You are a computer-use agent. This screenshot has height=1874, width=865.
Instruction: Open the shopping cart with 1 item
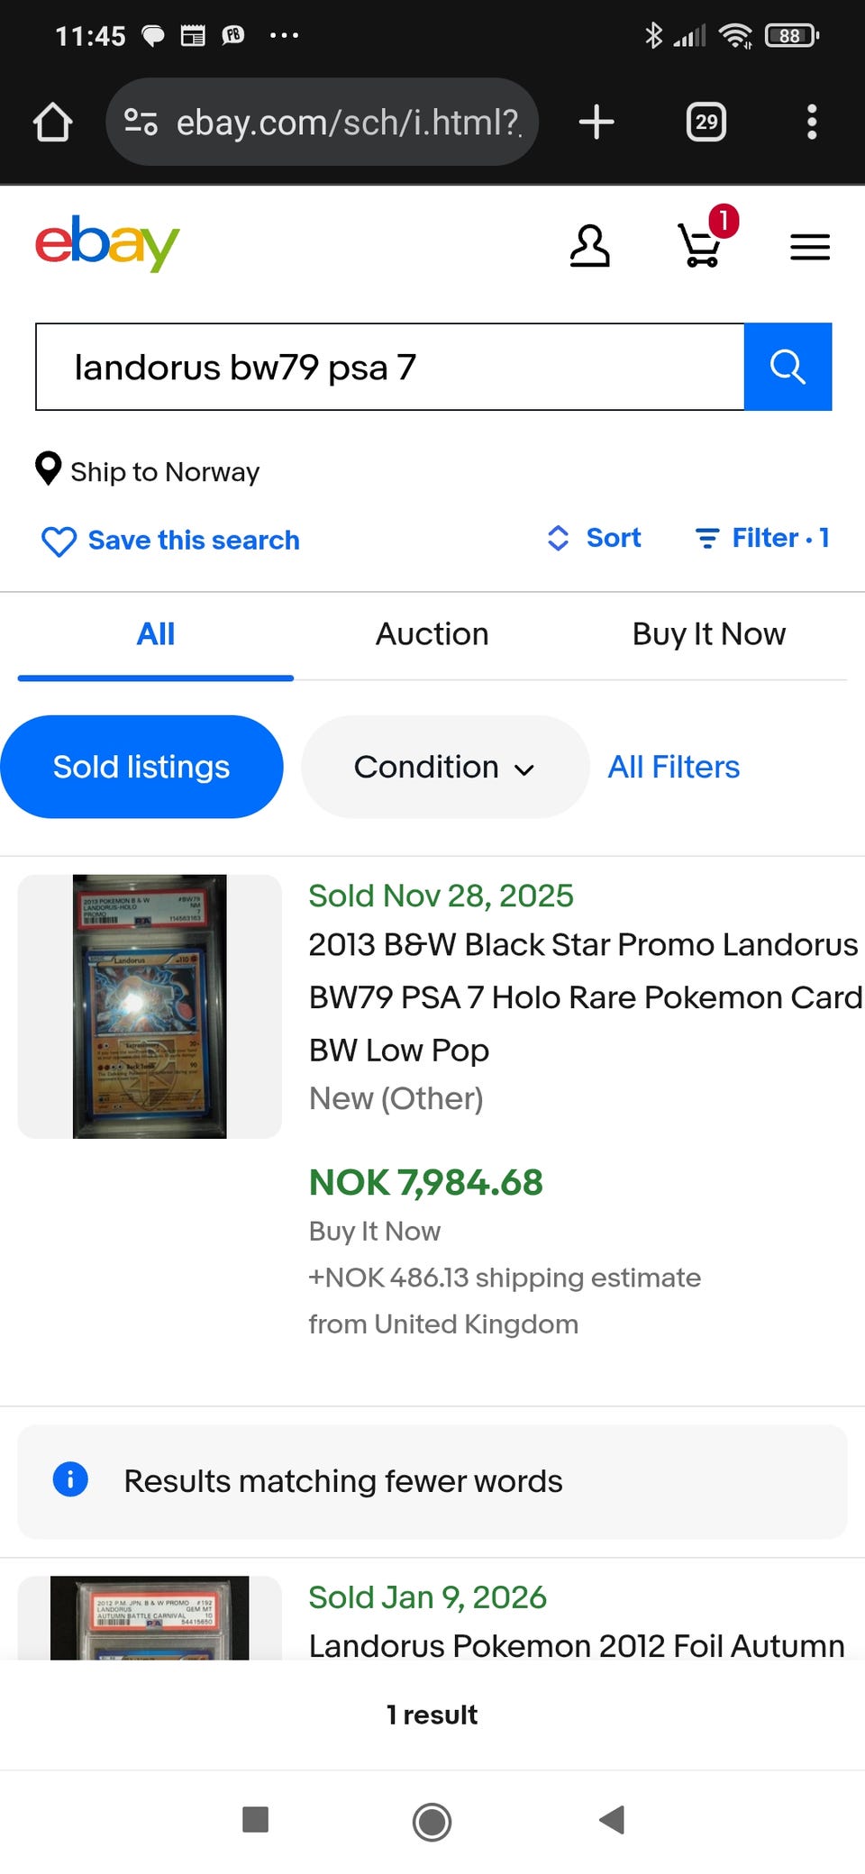pos(701,246)
